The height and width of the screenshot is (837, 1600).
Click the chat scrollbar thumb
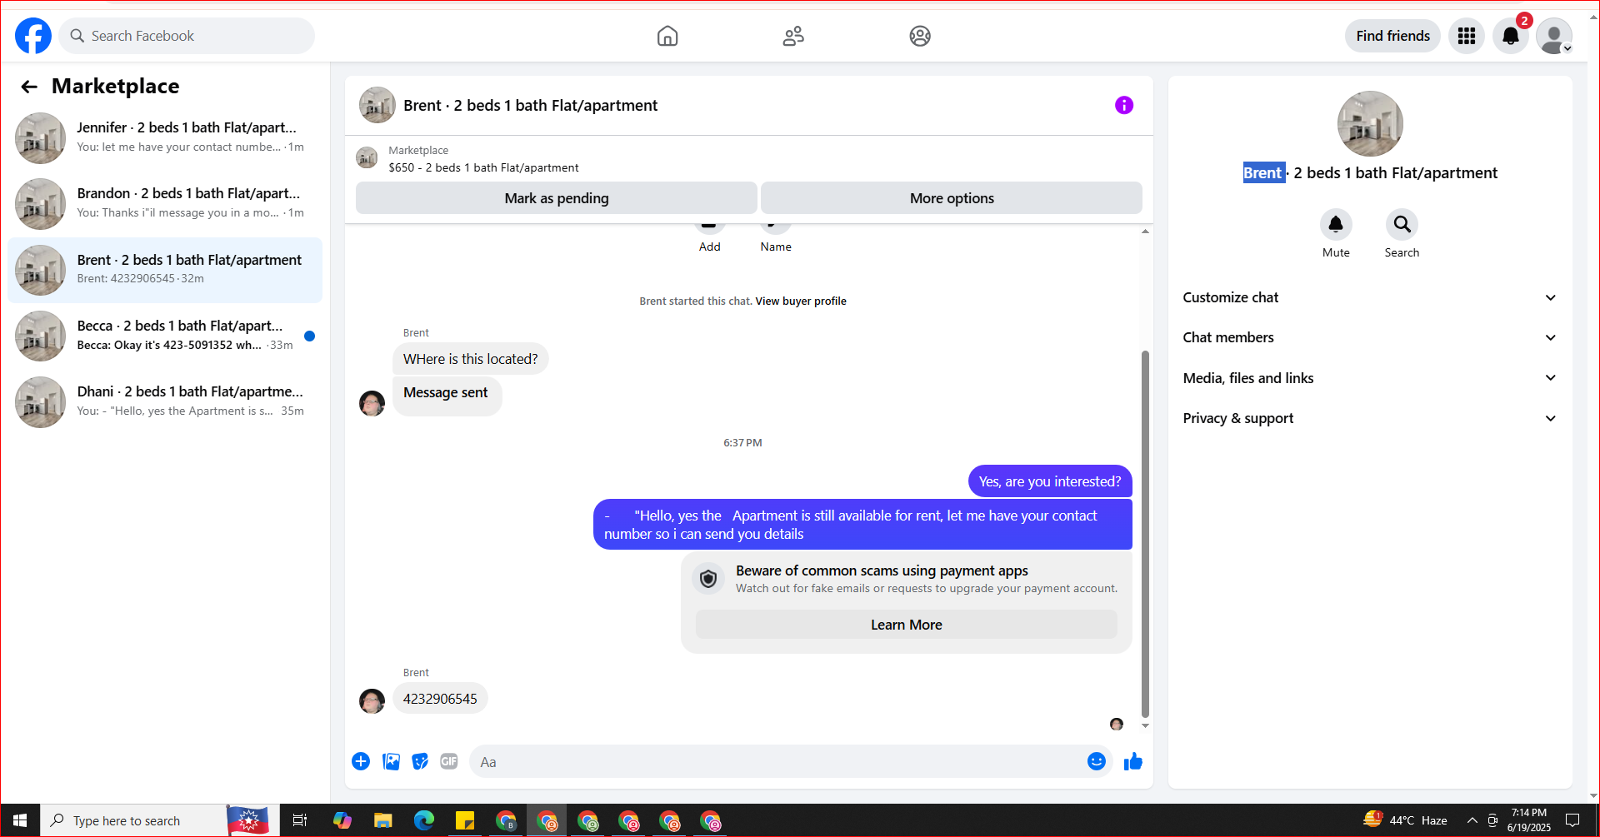(1145, 533)
